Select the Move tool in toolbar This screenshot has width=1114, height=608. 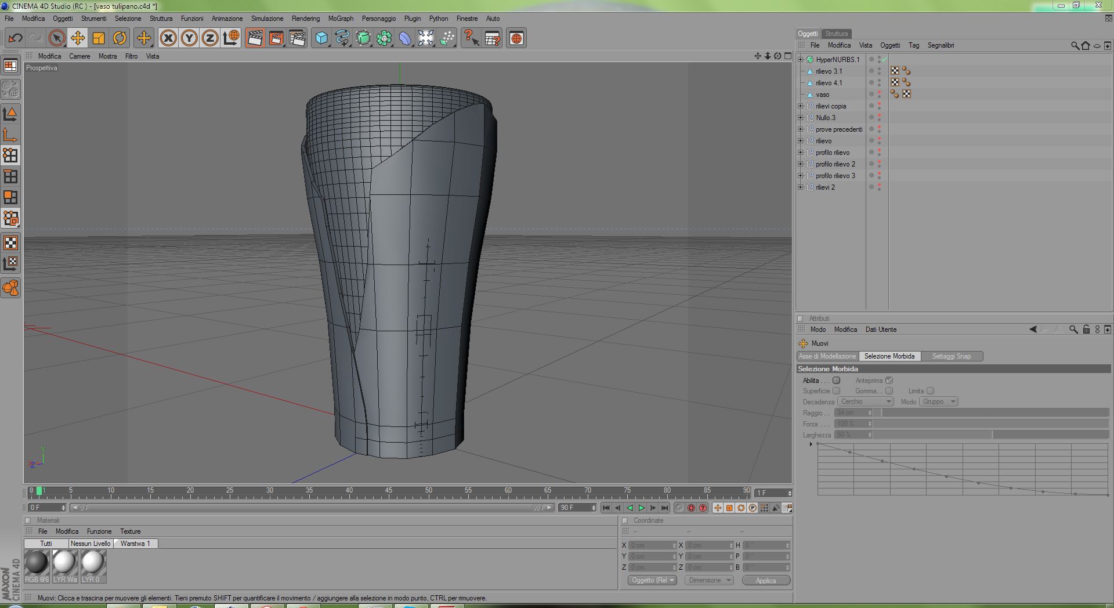pyautogui.click(x=77, y=38)
